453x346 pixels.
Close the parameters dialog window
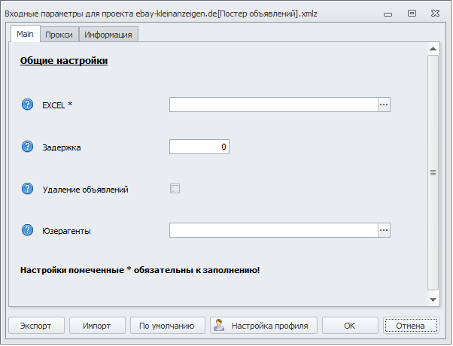pos(435,14)
